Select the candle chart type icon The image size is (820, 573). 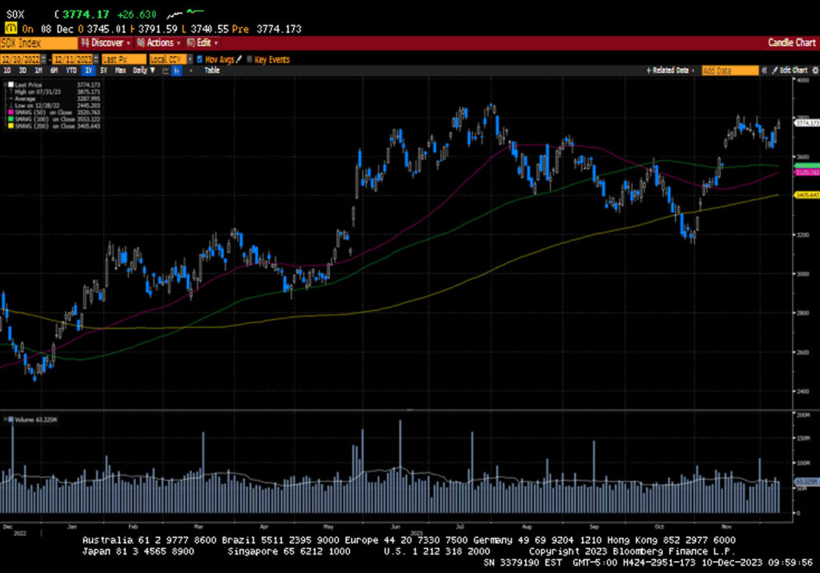pos(177,71)
